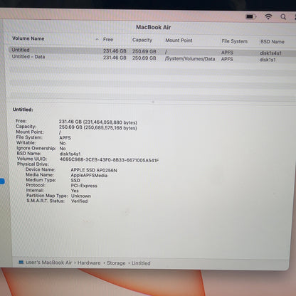Sort by the File System column header
Image resolution: width=296 pixels, height=296 pixels.
(x=234, y=41)
